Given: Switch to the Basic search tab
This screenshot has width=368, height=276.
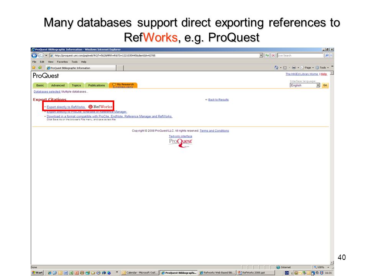Looking at the screenshot, I should pyautogui.click(x=40, y=85).
